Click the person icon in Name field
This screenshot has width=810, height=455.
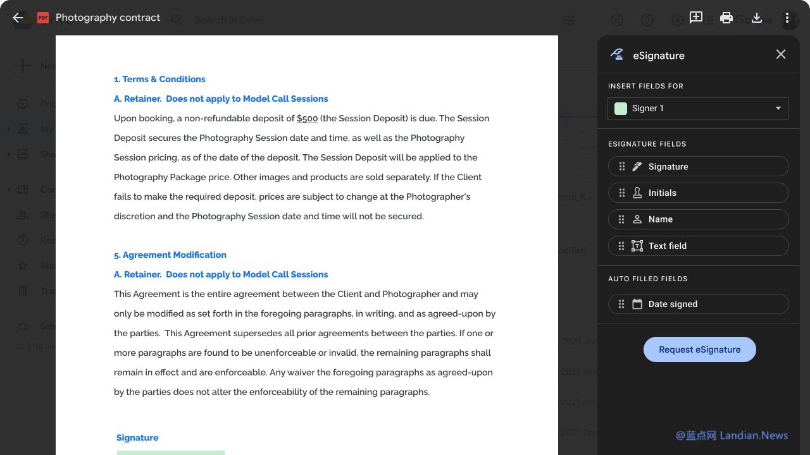click(637, 219)
